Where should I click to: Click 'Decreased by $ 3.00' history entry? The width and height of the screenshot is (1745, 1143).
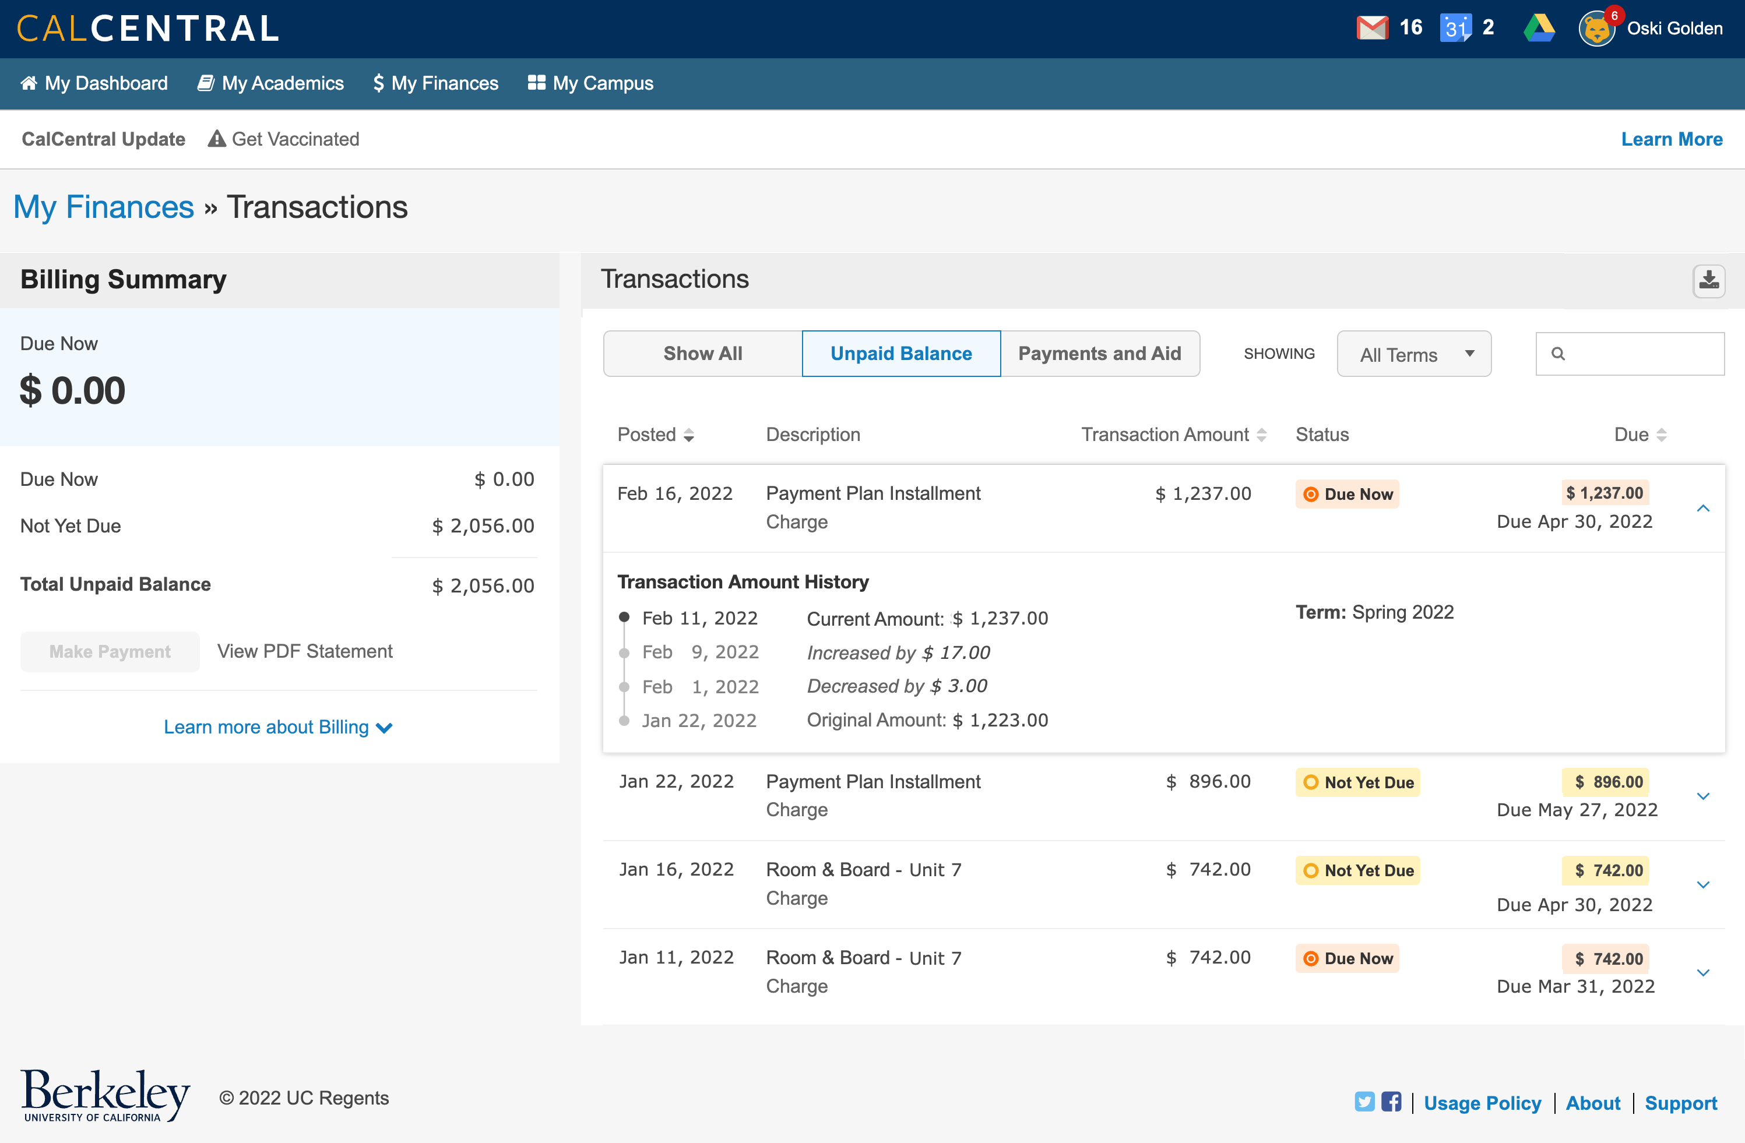(897, 686)
